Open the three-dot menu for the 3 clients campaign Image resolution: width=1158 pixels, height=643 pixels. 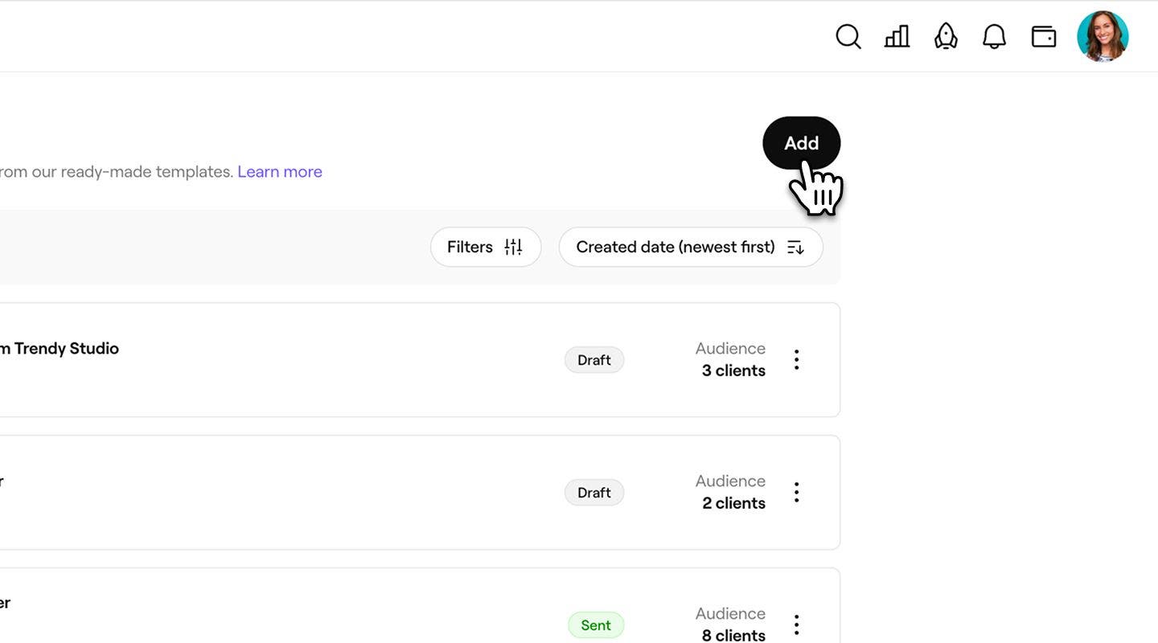coord(796,359)
